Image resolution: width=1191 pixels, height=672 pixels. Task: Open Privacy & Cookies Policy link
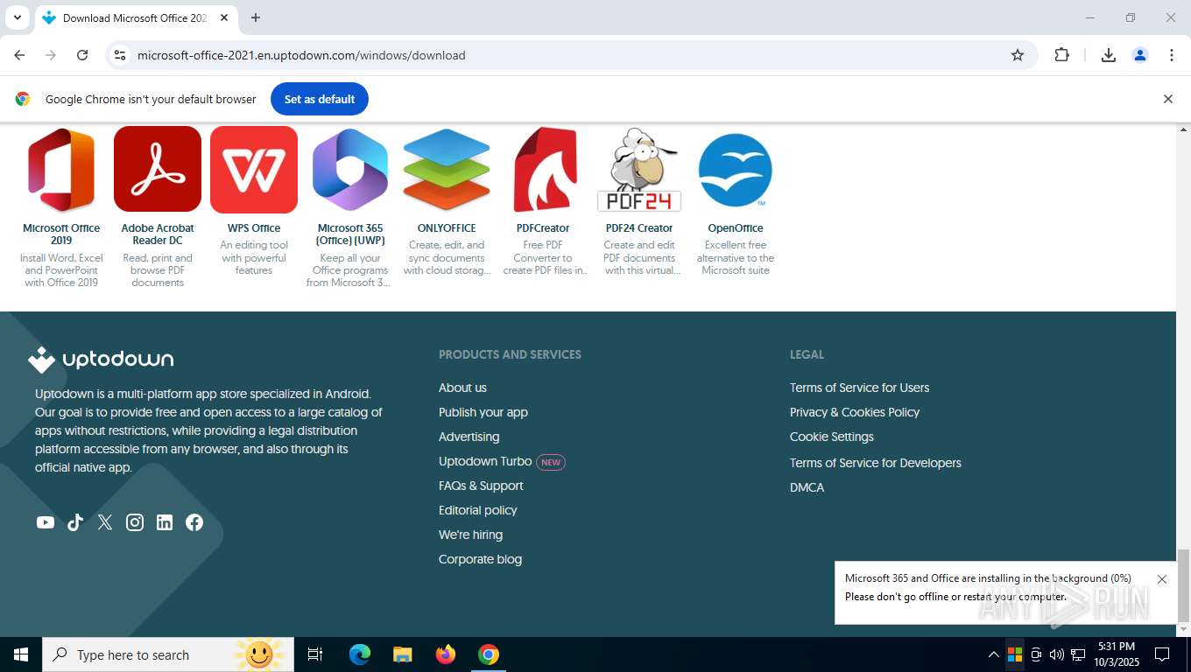pos(855,412)
